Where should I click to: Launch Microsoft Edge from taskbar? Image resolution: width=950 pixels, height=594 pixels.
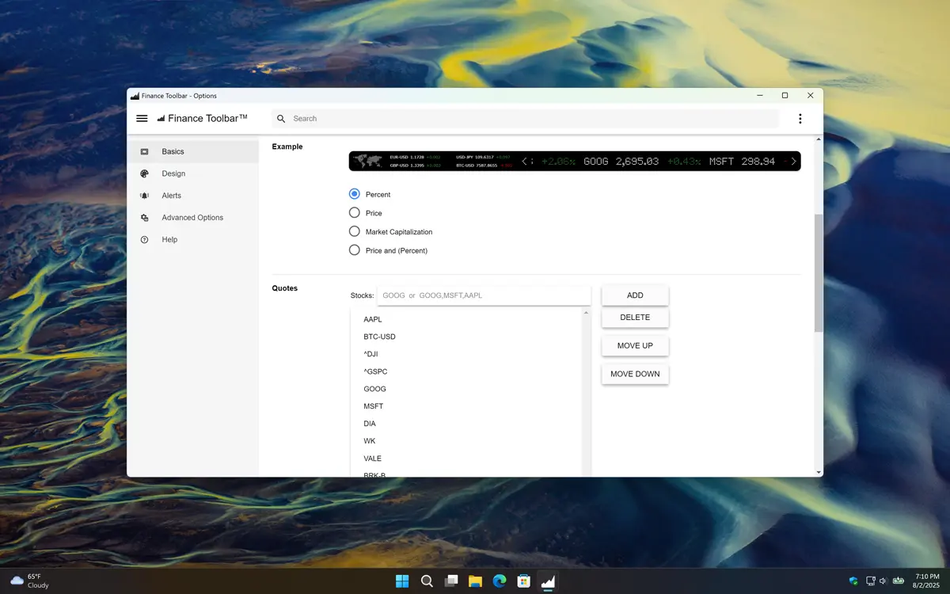tap(500, 581)
